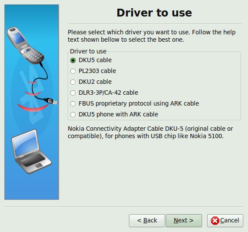The height and width of the screenshot is (232, 248).
Task: Click the laptop illustration in sidebar
Action: tap(31, 152)
